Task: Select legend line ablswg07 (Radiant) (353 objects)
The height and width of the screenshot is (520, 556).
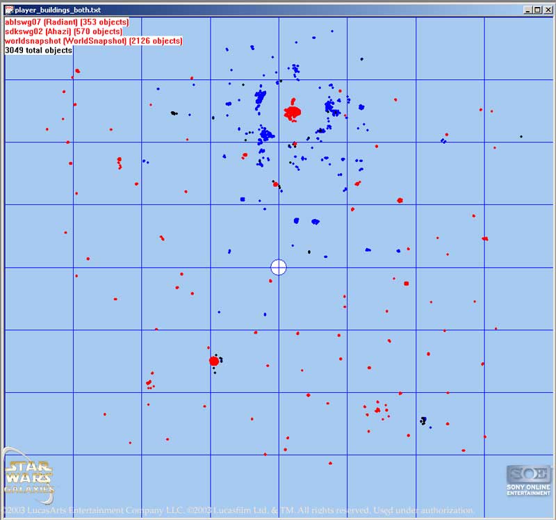Action: coord(67,22)
